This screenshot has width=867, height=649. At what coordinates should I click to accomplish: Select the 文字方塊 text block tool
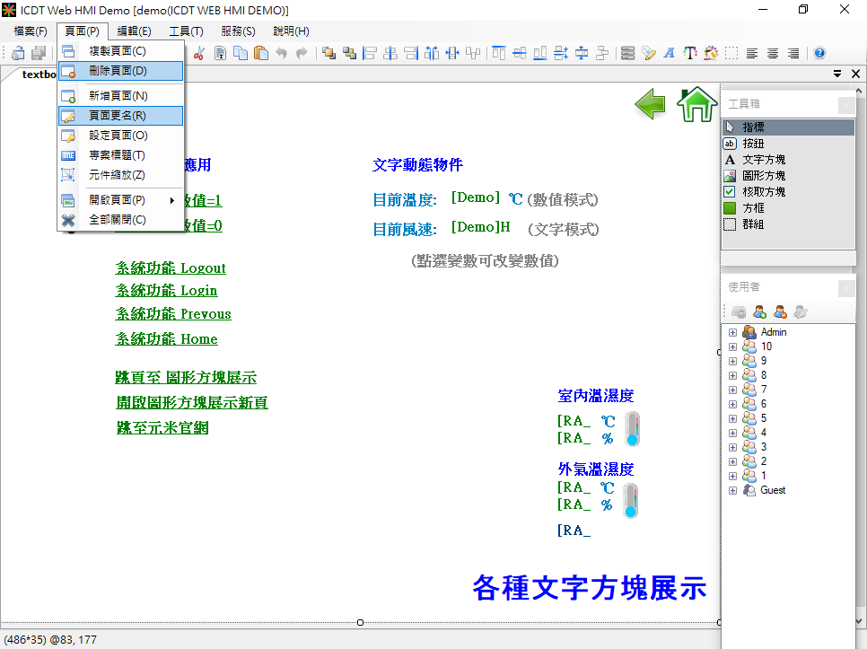click(x=763, y=160)
